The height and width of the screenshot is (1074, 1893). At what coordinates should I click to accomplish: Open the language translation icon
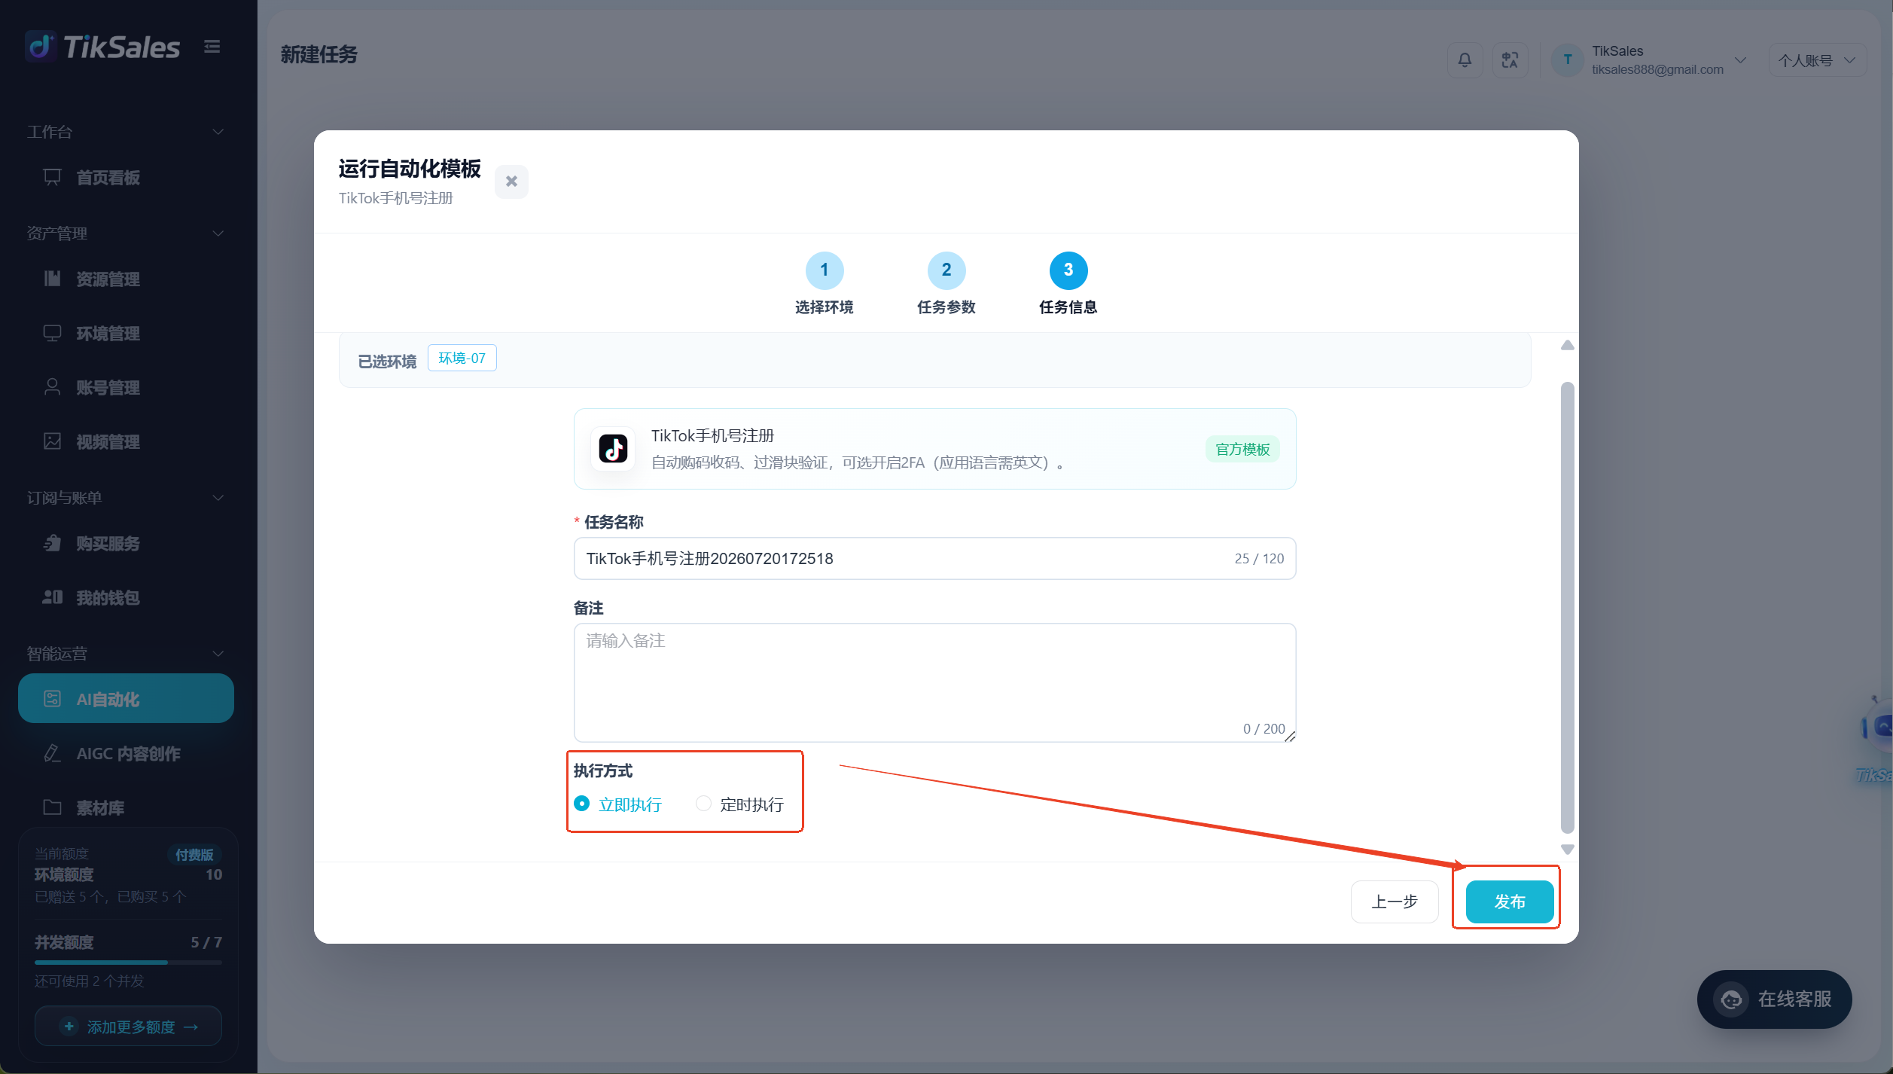coord(1510,60)
